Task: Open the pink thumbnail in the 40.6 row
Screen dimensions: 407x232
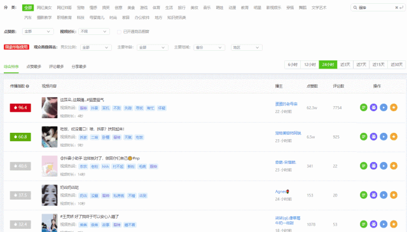Action: (50, 166)
